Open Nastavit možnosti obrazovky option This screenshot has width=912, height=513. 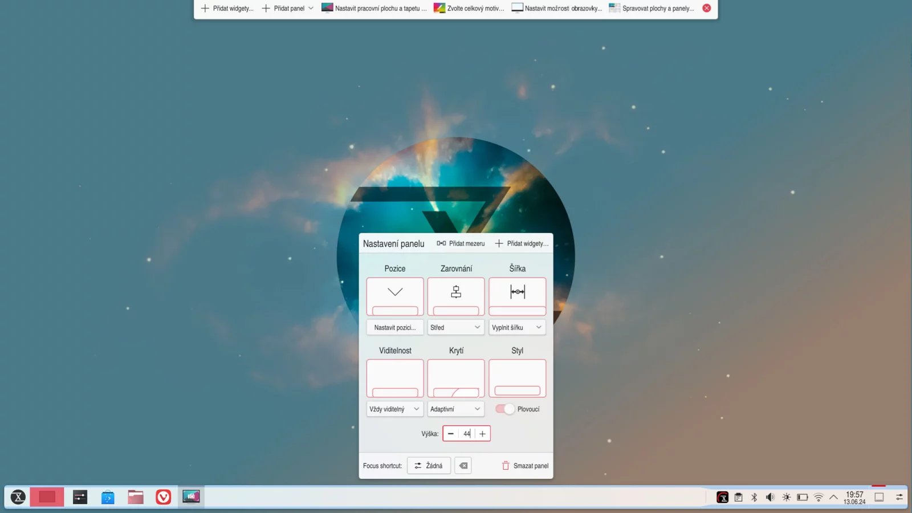[x=557, y=8]
